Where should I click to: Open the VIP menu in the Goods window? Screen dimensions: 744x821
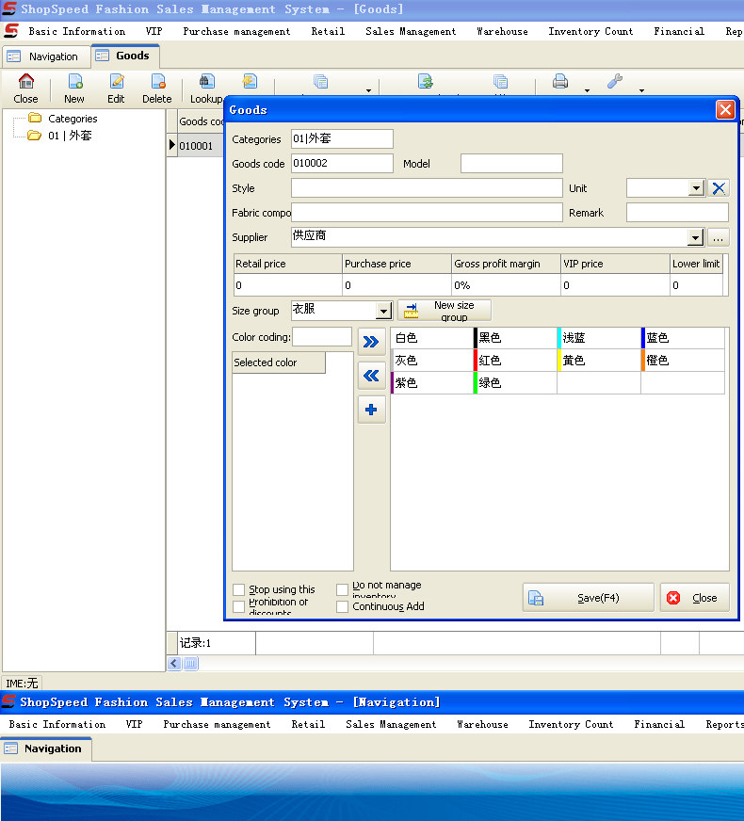tap(154, 31)
